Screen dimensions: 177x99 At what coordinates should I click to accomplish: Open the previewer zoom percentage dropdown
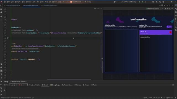tap(168, 9)
